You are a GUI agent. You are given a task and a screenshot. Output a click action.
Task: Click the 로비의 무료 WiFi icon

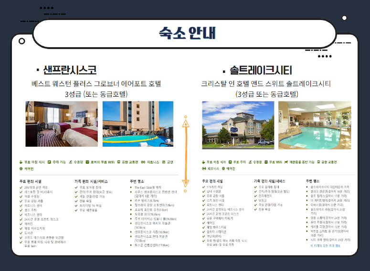(87, 162)
